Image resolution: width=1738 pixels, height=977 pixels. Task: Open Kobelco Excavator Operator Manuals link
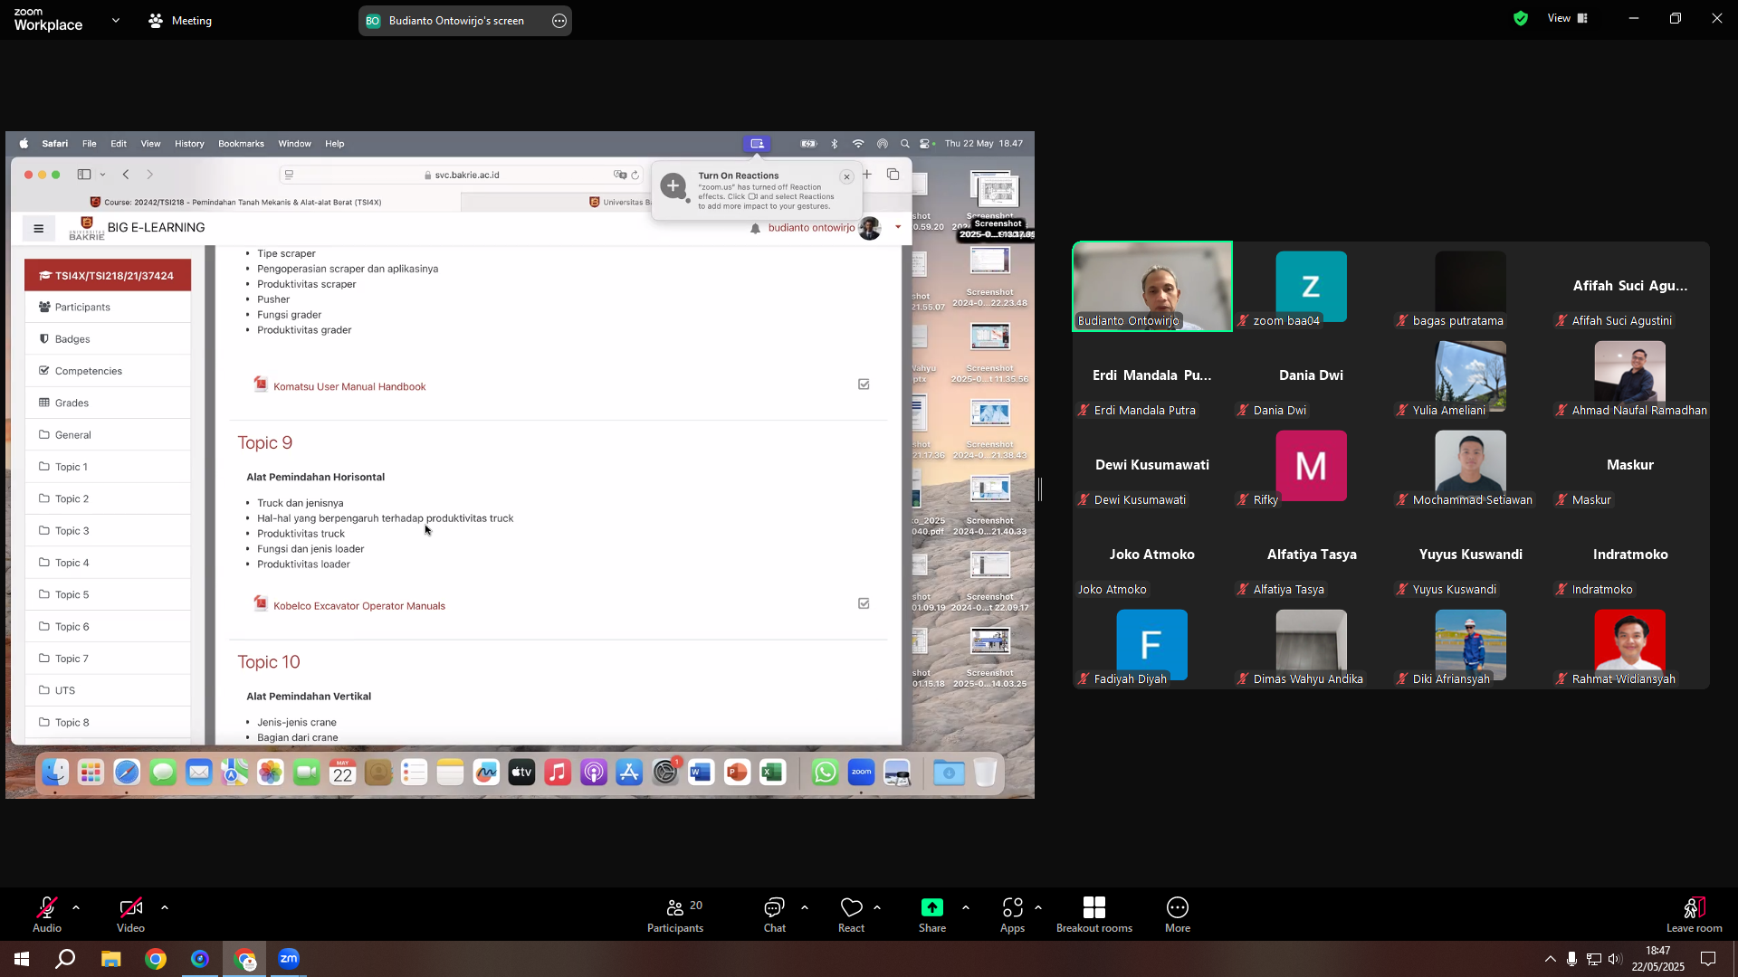(x=359, y=606)
